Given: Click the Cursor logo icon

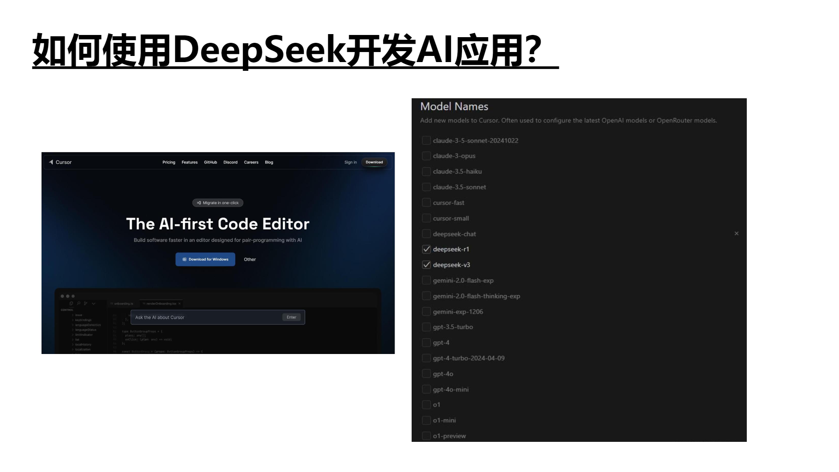Looking at the screenshot, I should pos(51,162).
